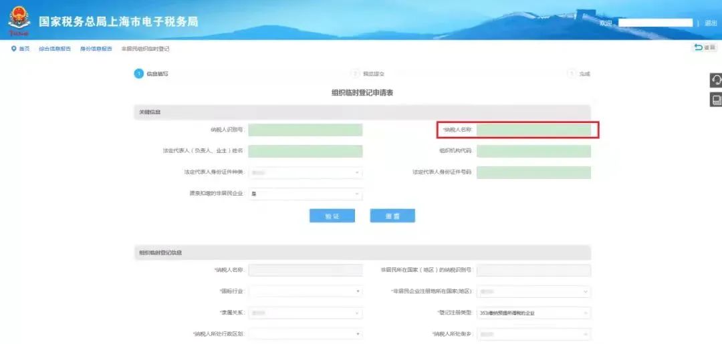
Task: Focus the 纳税人识别号 input field
Action: click(x=306, y=130)
